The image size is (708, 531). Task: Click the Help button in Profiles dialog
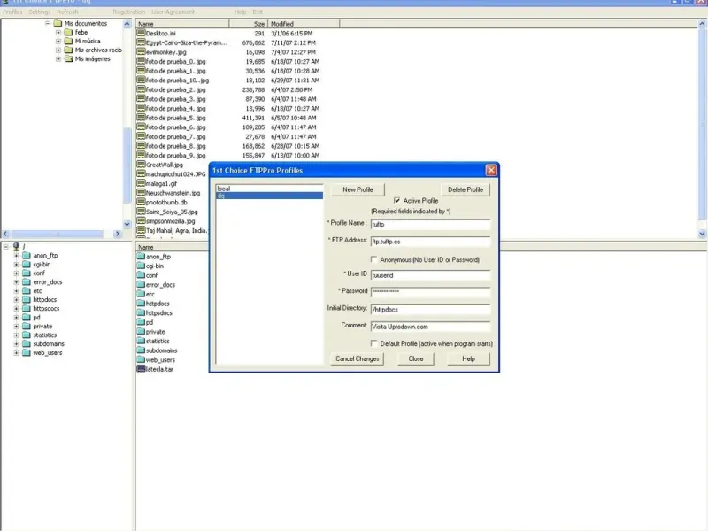point(468,358)
